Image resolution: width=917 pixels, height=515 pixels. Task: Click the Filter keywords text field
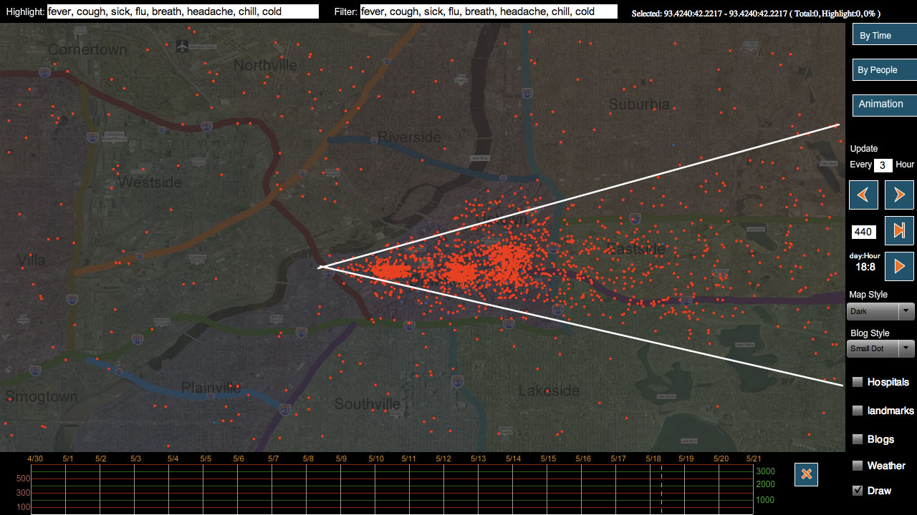tap(488, 11)
